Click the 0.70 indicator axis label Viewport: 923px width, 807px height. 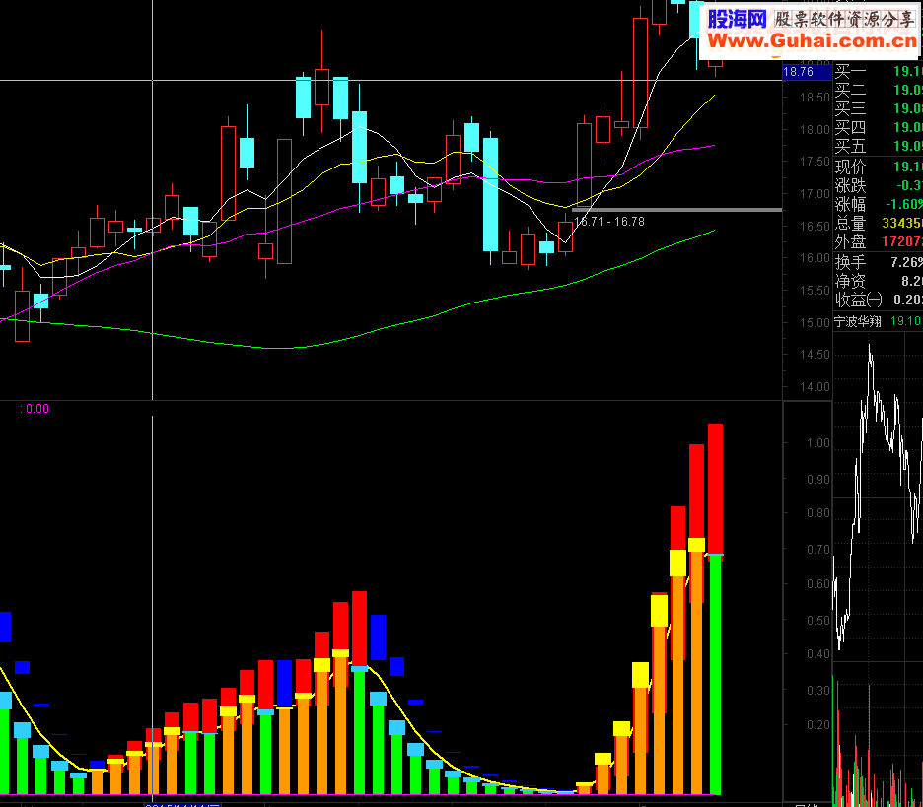[x=818, y=550]
